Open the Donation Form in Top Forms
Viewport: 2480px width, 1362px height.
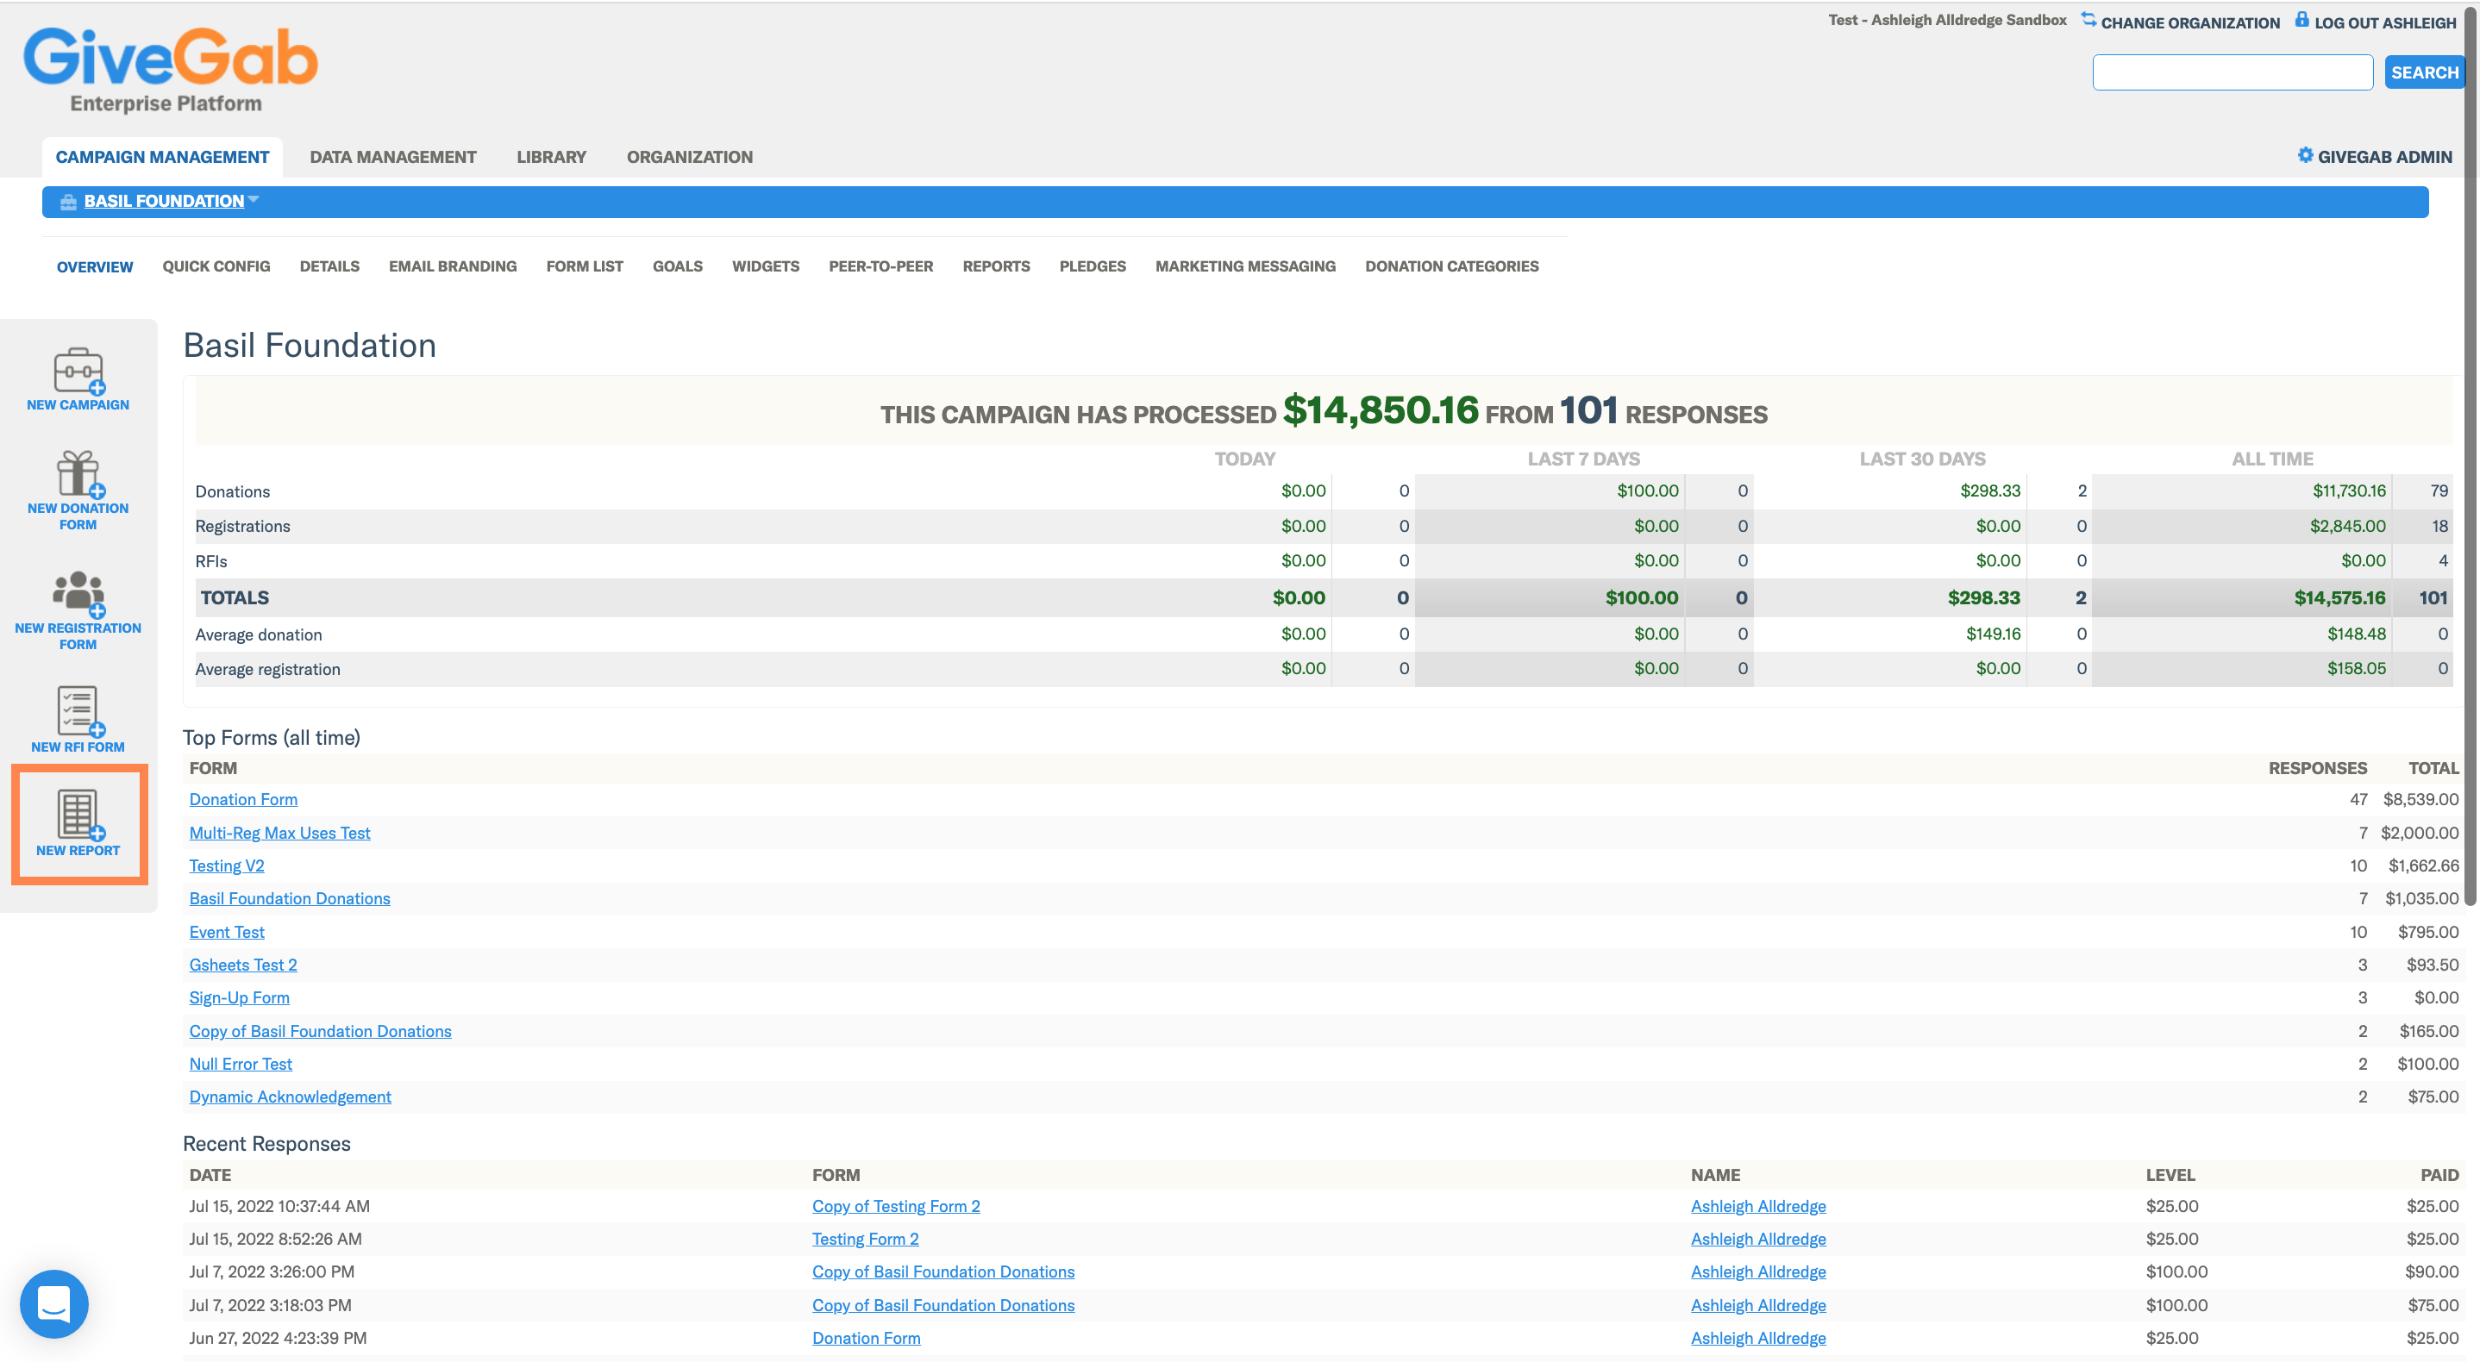point(243,799)
